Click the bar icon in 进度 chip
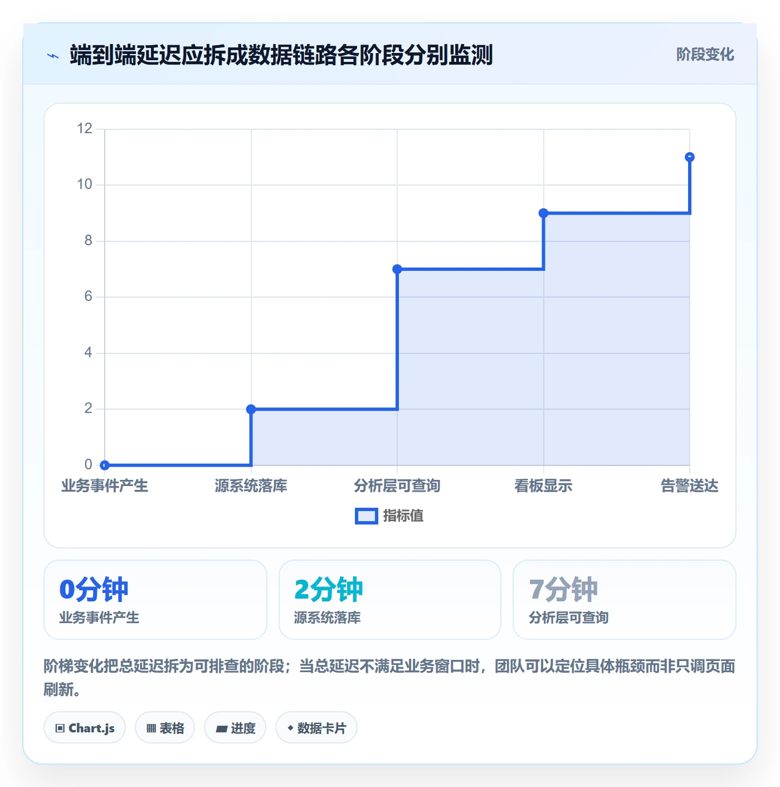The height and width of the screenshot is (787, 780). (222, 729)
